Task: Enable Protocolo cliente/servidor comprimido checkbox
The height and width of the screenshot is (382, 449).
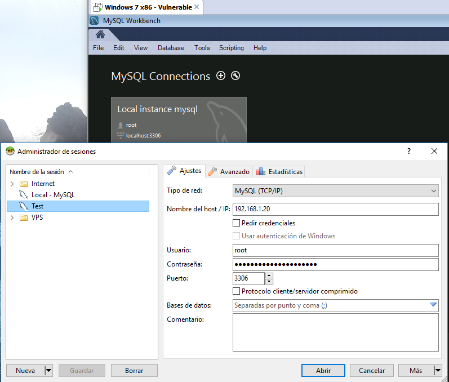Action: click(x=236, y=291)
